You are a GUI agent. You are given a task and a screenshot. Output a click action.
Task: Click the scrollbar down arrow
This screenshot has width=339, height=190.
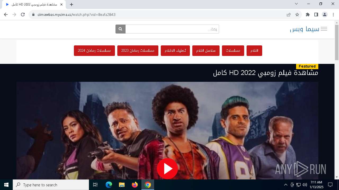[x=337, y=177]
